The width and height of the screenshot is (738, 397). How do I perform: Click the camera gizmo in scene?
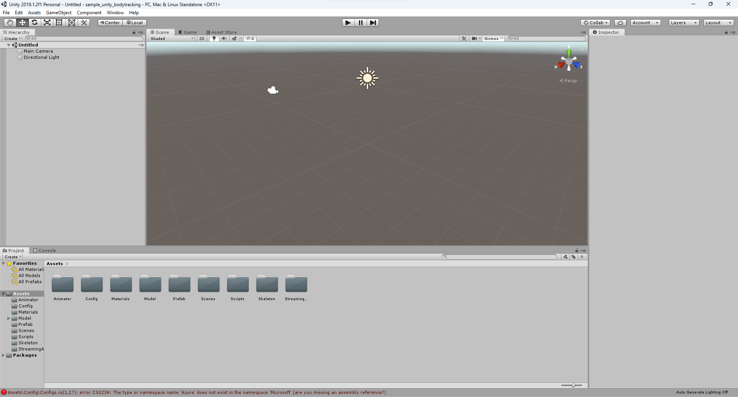(x=273, y=90)
